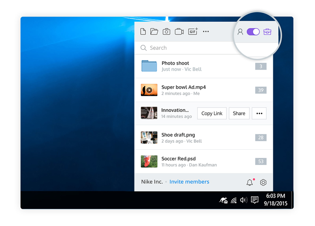Follow the Invite members link

(189, 182)
